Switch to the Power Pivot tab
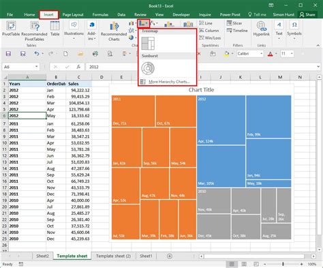 point(230,15)
